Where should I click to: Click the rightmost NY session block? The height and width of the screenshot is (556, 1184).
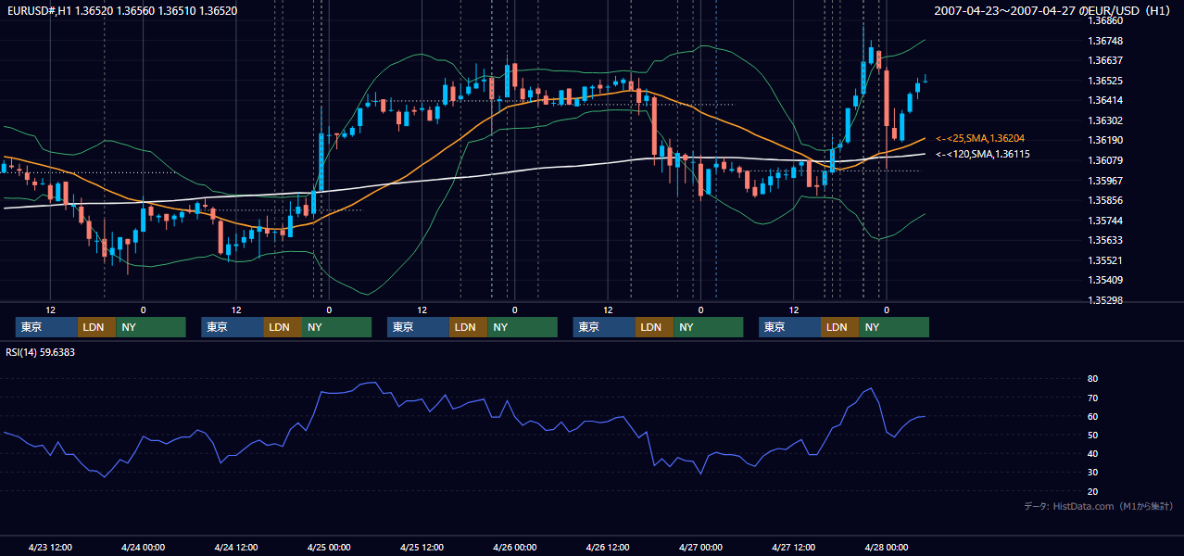(x=894, y=327)
